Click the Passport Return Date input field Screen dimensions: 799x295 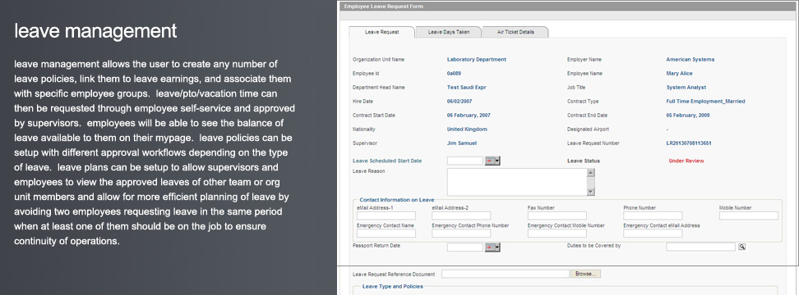(x=464, y=247)
